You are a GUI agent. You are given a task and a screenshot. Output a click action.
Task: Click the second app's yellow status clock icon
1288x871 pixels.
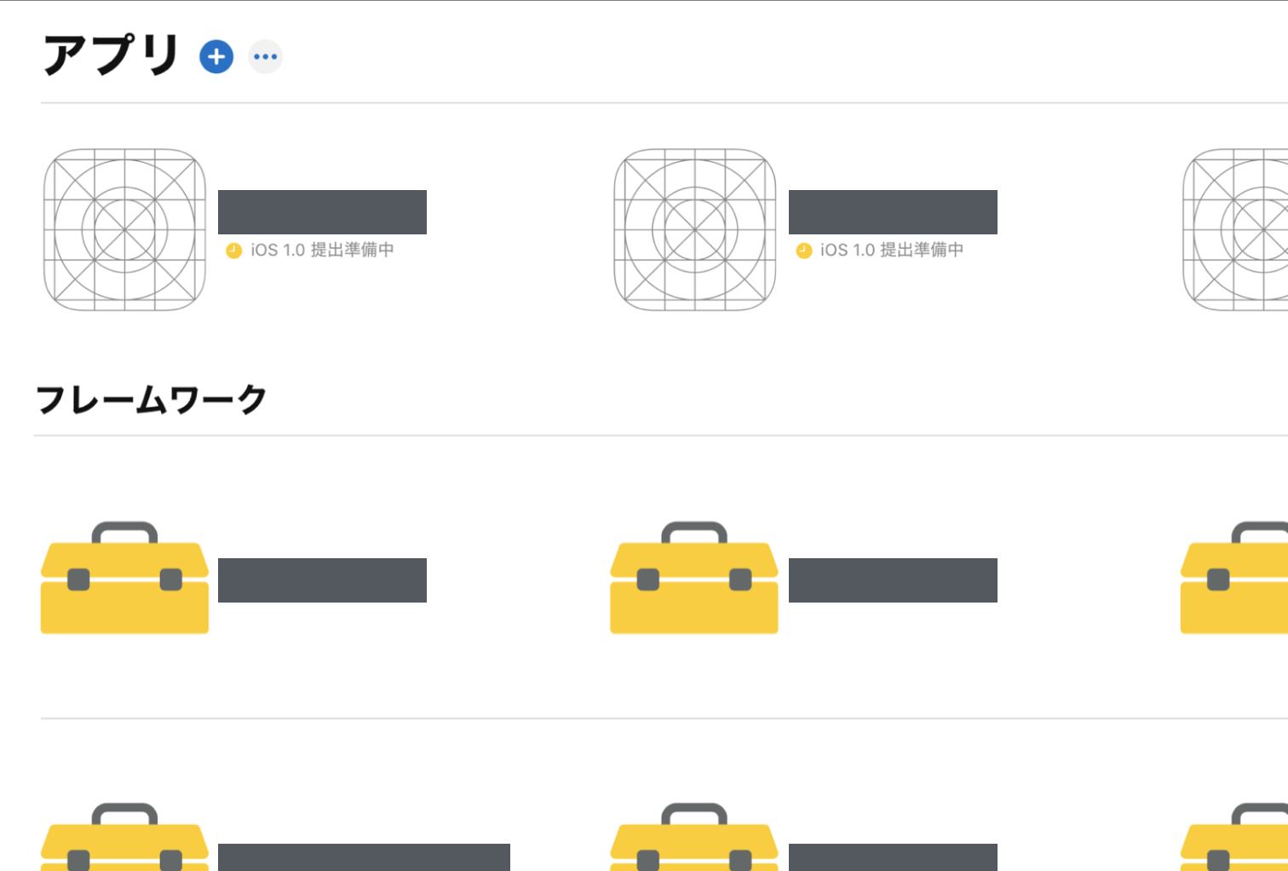pos(804,251)
